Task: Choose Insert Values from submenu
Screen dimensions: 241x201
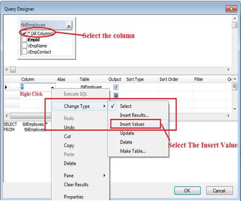Action: point(132,124)
